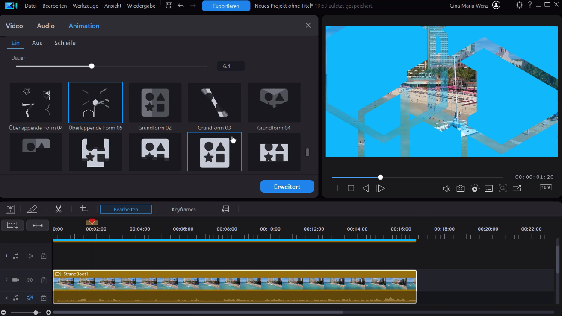Viewport: 562px width, 316px height.
Task: Select the scissors split tool
Action: point(58,209)
